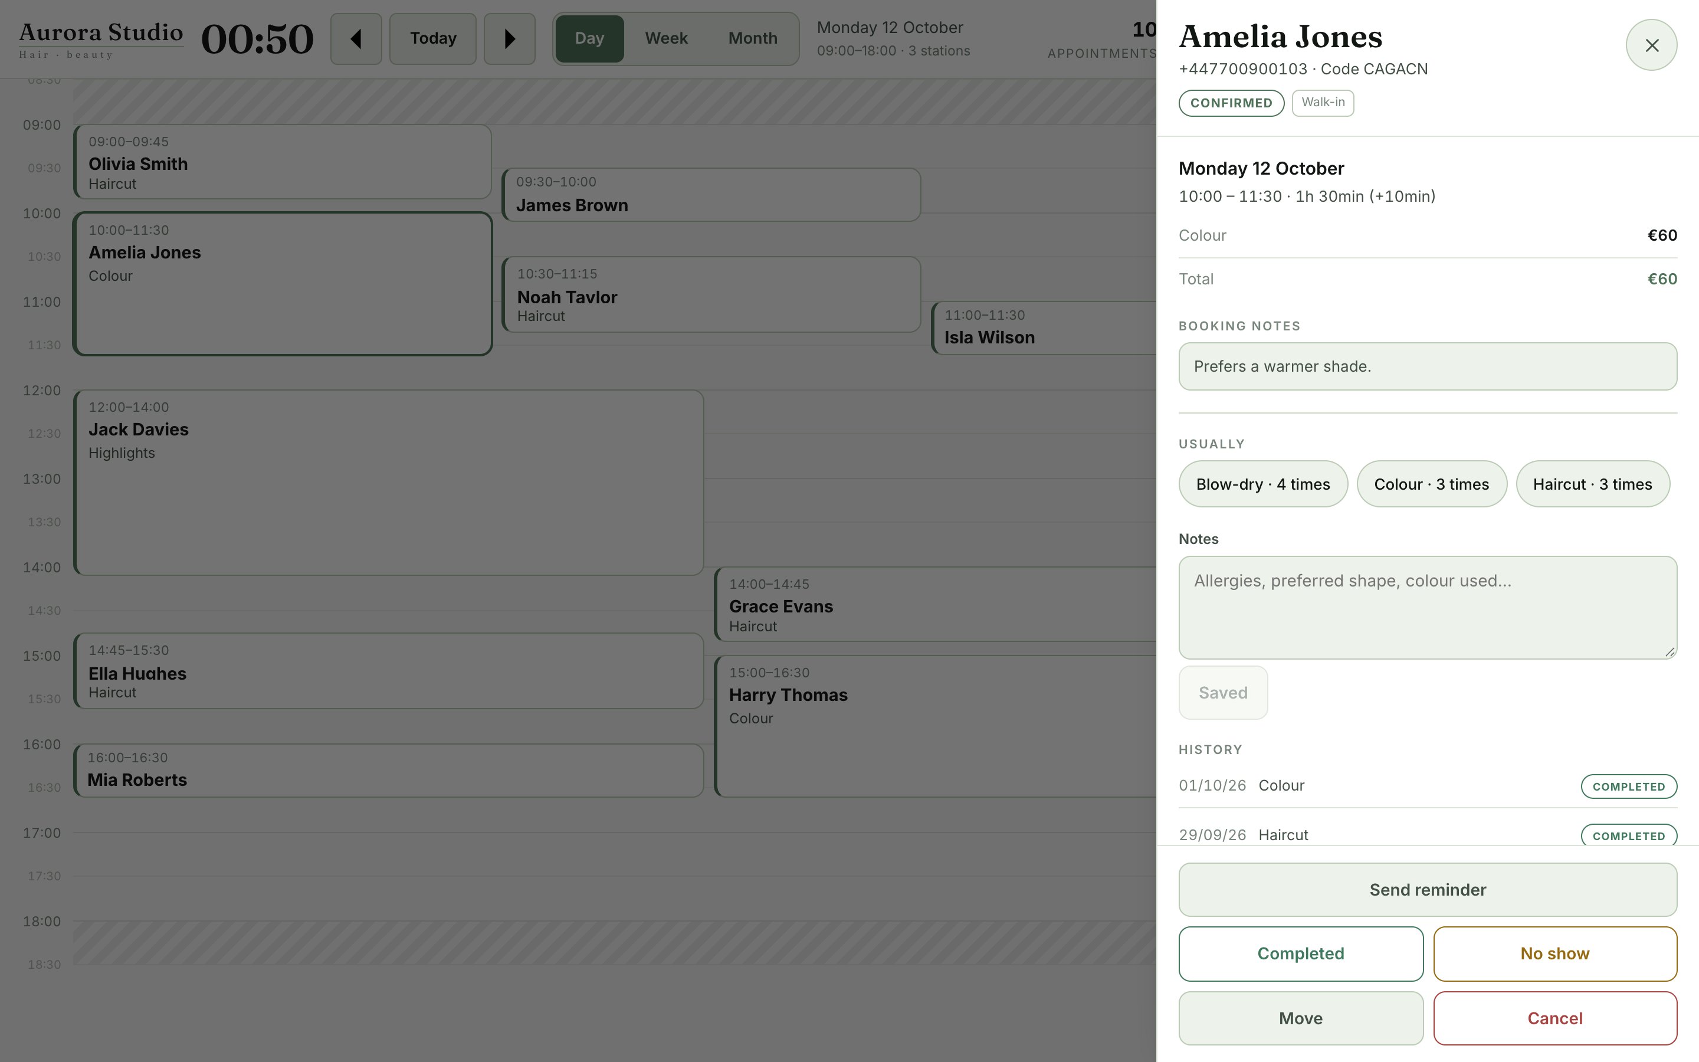Mark appointment as Completed

pyautogui.click(x=1301, y=954)
